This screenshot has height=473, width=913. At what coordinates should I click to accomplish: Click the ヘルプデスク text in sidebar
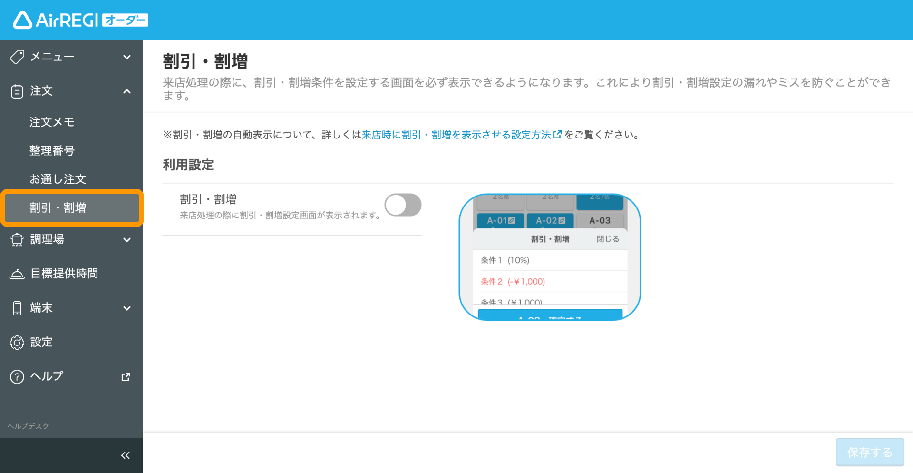click(28, 426)
